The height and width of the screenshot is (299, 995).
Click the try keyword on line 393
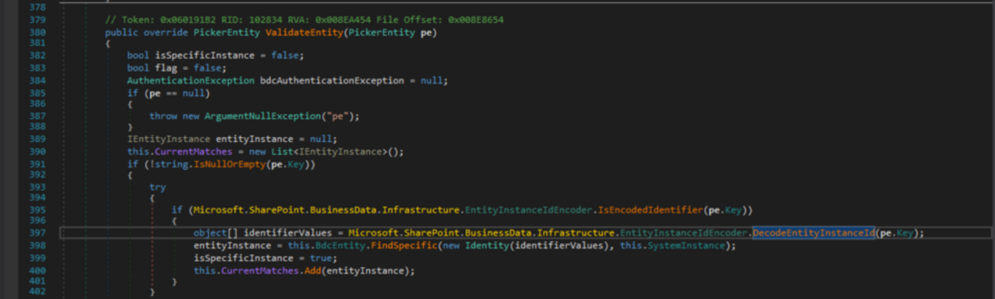(157, 187)
